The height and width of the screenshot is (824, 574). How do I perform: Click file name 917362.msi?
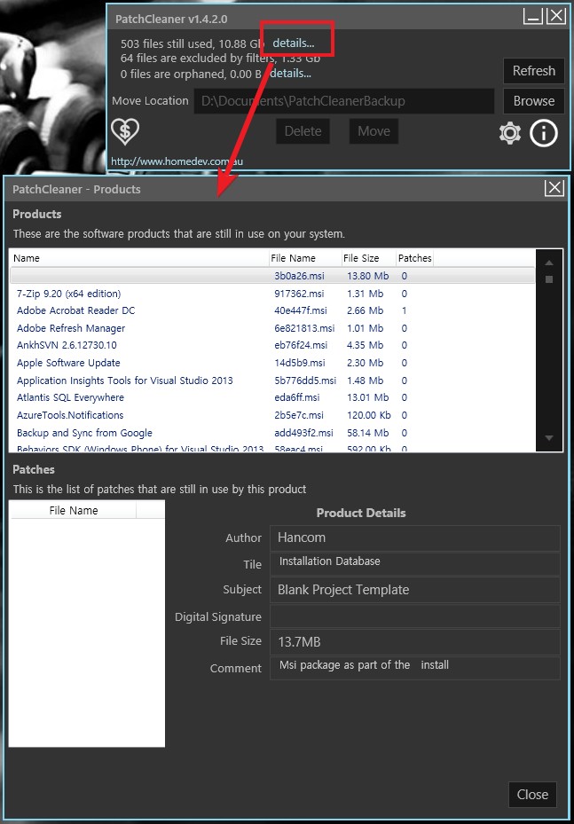click(299, 294)
